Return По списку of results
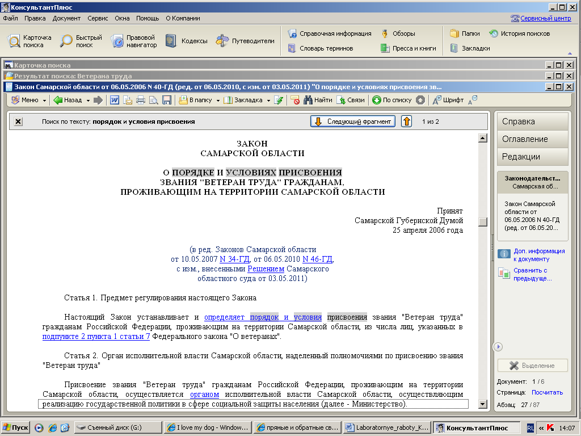 coord(392,100)
